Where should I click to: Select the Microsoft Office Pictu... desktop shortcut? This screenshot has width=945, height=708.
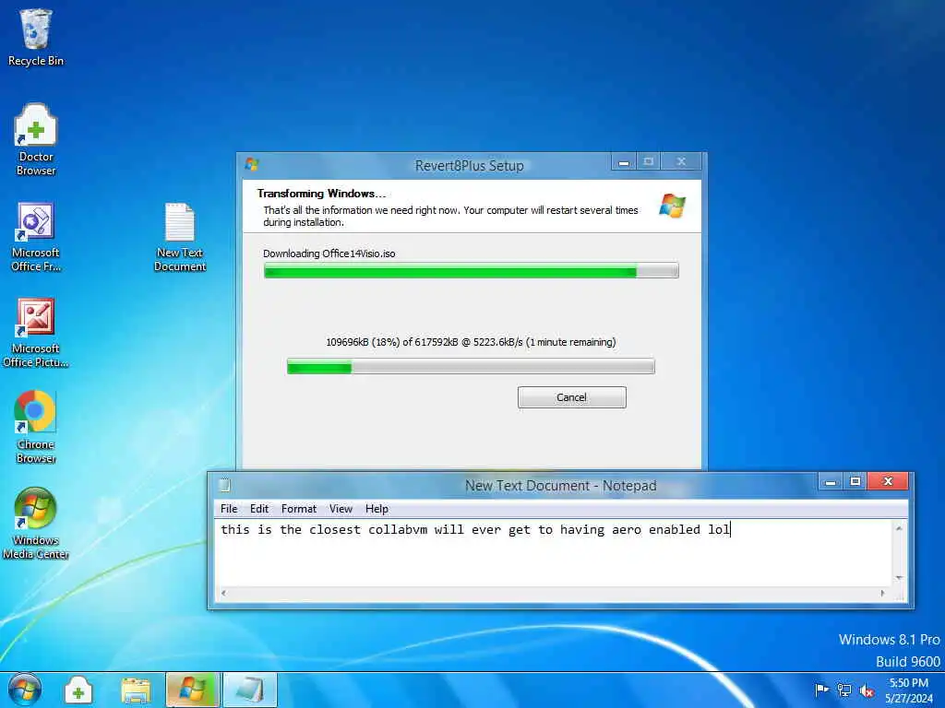(36, 332)
